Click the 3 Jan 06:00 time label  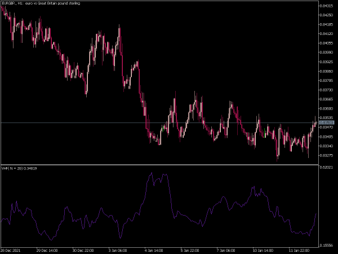coord(118,251)
